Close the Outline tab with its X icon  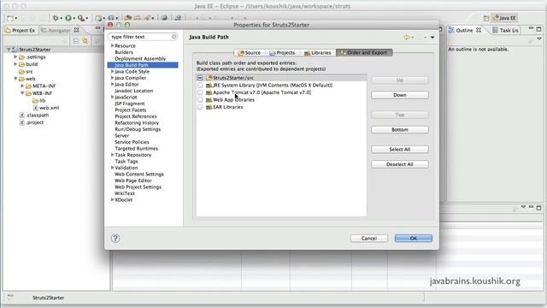click(x=479, y=31)
